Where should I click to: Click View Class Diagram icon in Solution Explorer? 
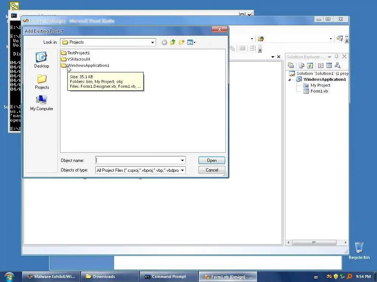click(x=338, y=65)
